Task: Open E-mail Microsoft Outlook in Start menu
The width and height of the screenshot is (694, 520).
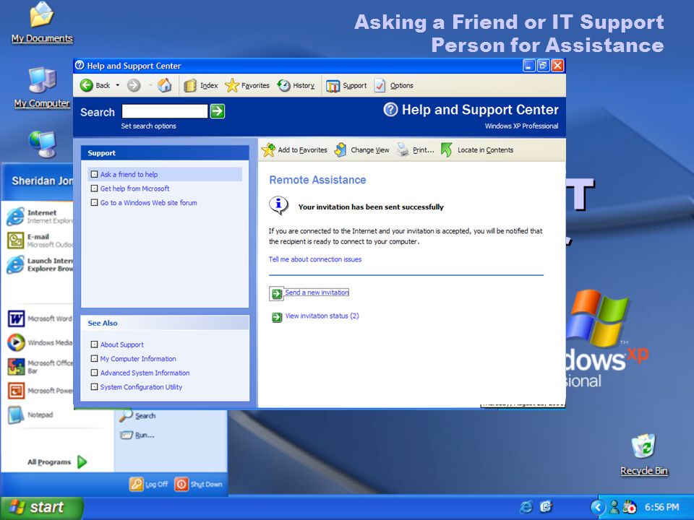Action: [39, 240]
